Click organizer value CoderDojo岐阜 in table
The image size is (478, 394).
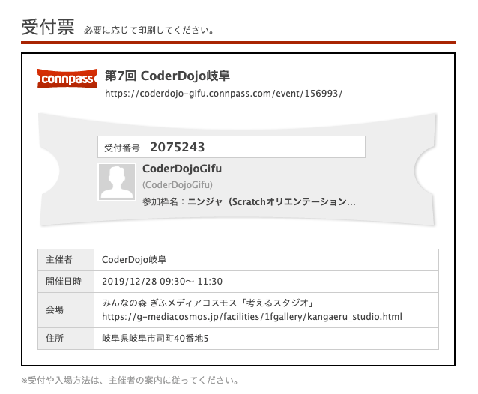134,260
